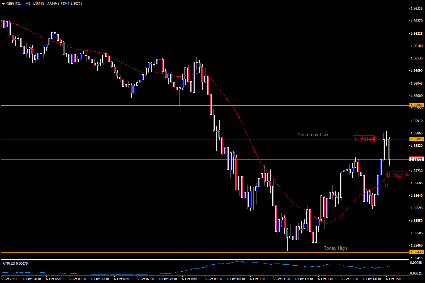Select the 1.35435 low price tag

click(416, 252)
